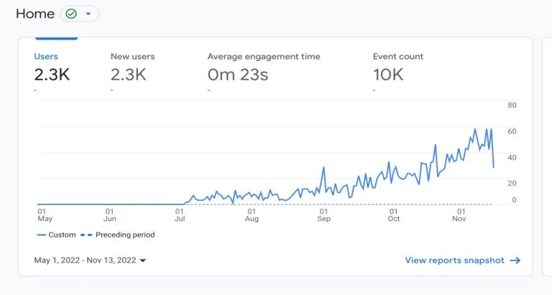Click the solid blue Custom legend line
This screenshot has width=552, height=295.
pos(40,235)
